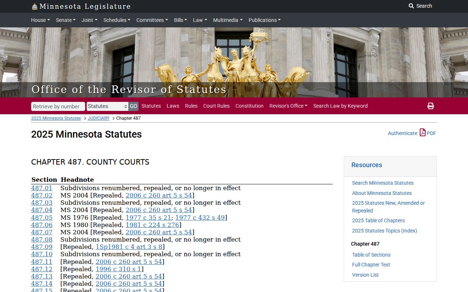
Task: Print the page using the printer icon
Action: (x=431, y=106)
